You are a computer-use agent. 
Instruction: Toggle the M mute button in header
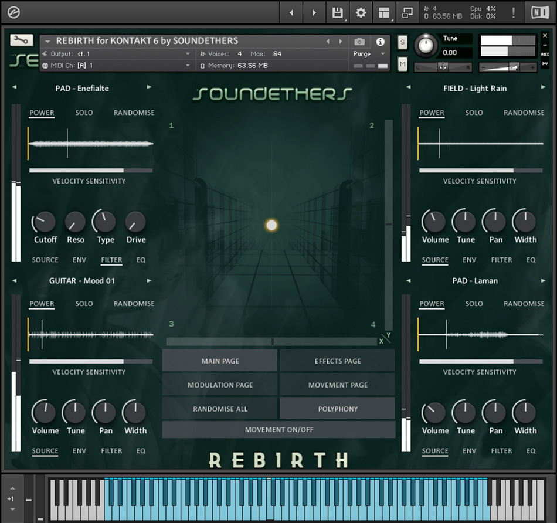pos(402,64)
